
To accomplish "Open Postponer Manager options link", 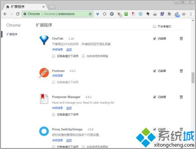I will [x=69, y=108].
